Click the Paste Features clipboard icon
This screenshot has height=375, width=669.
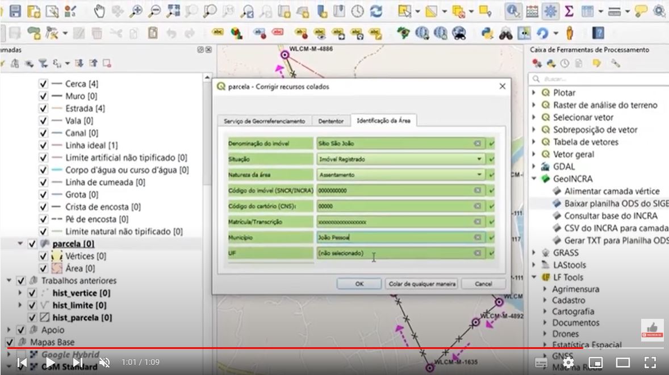coord(153,33)
